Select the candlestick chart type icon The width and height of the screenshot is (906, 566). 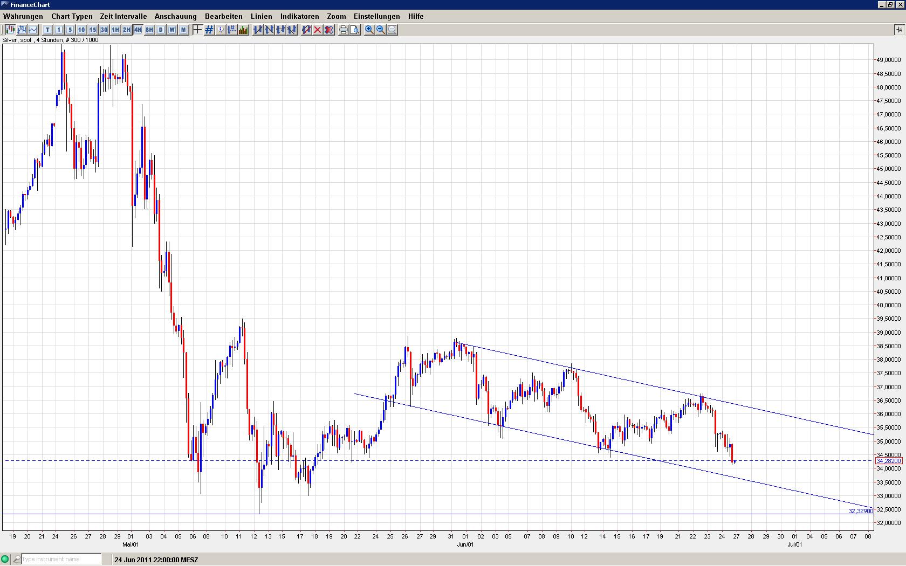coord(9,30)
